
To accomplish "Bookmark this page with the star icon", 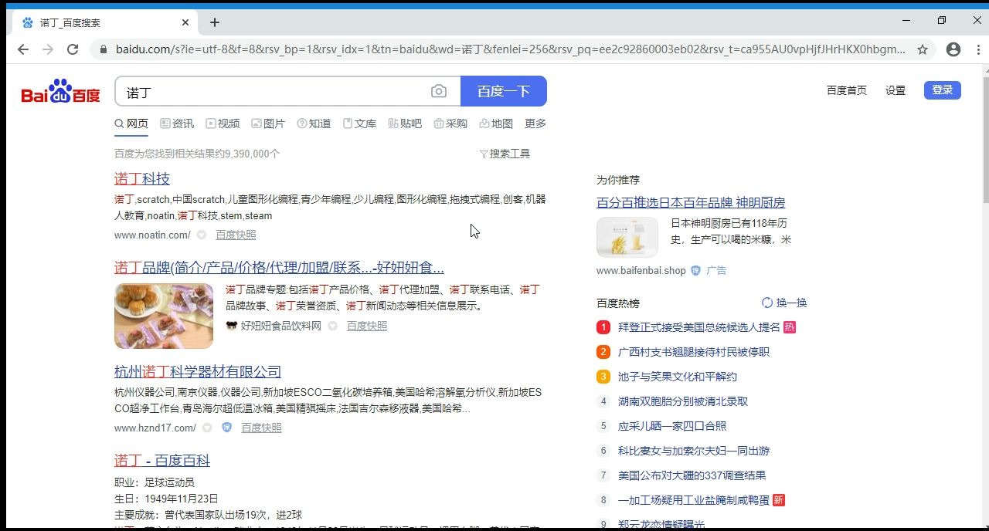I will (x=923, y=49).
